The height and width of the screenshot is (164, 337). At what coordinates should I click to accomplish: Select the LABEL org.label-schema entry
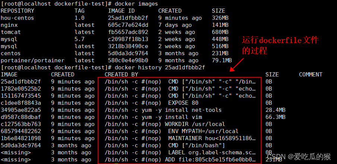tap(180, 153)
